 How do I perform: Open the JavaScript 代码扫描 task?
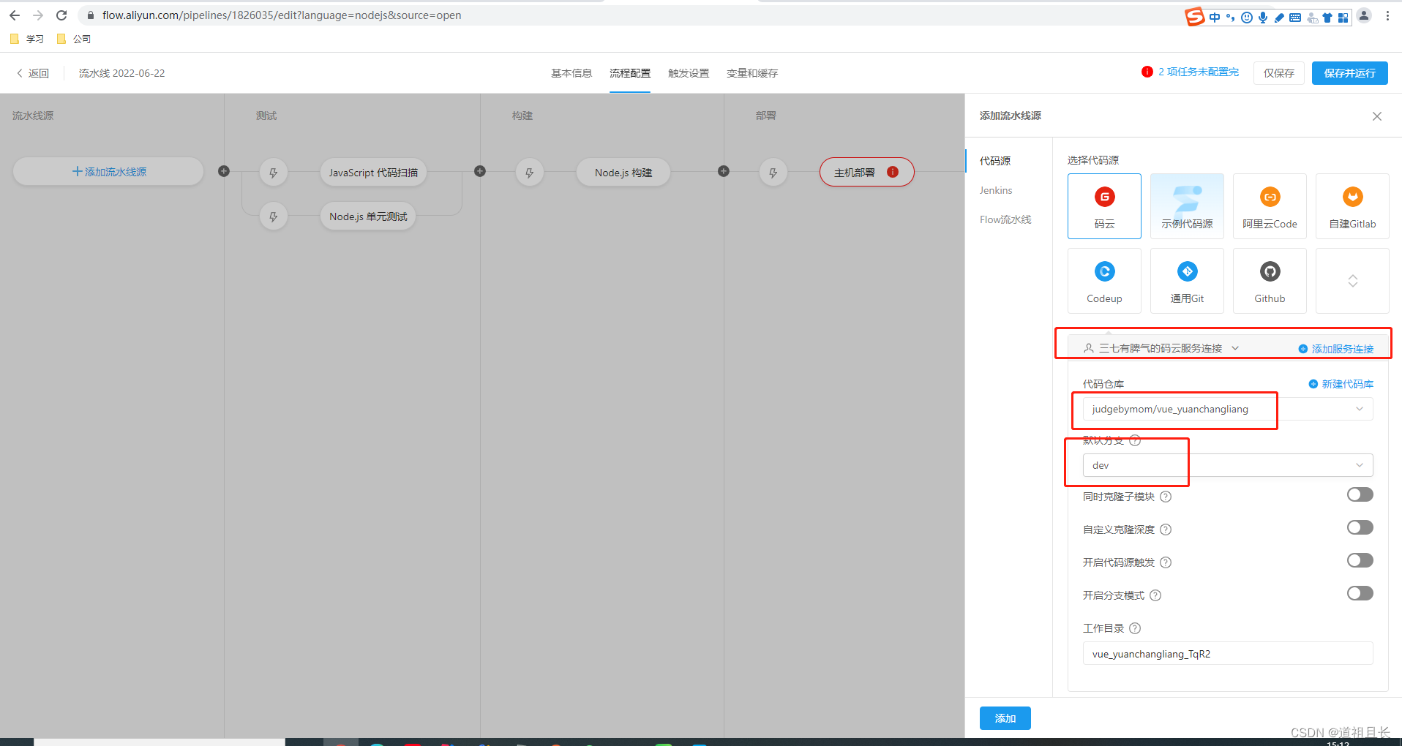(373, 173)
